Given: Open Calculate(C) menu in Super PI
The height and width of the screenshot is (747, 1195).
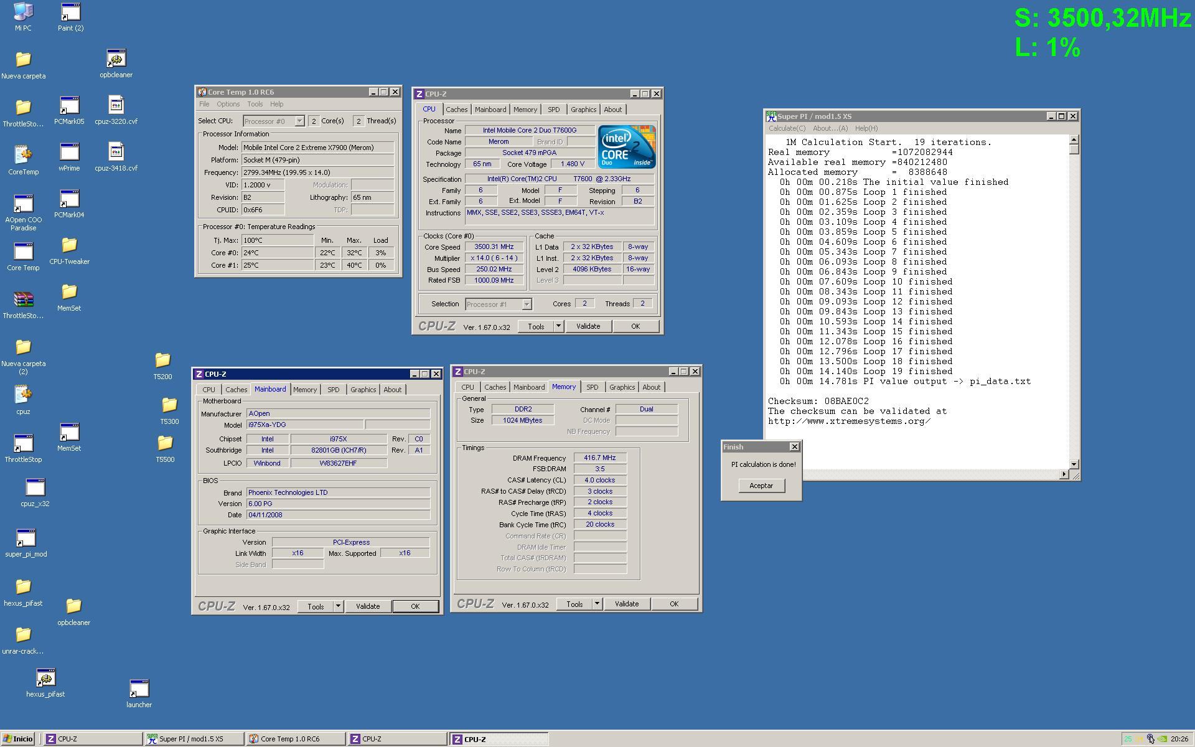Looking at the screenshot, I should (787, 128).
